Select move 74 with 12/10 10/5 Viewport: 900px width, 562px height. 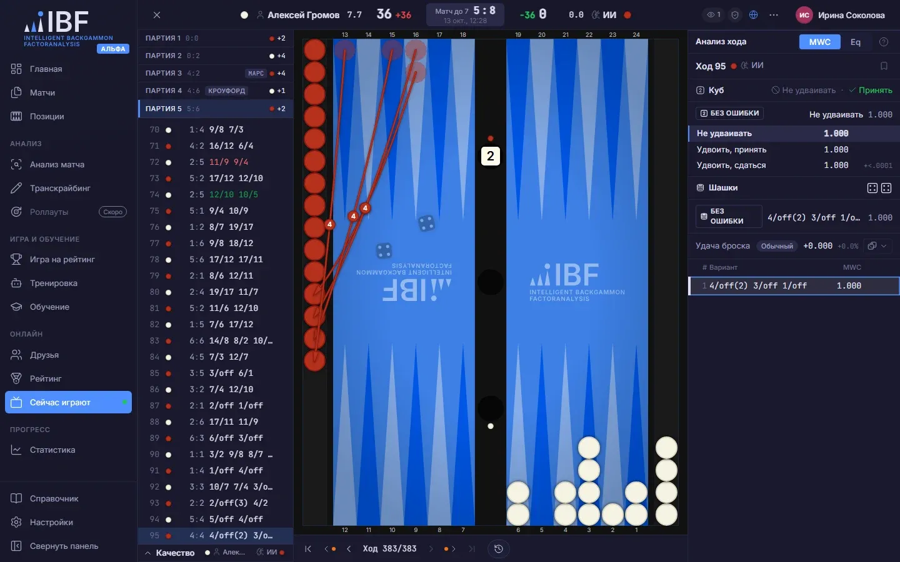(215, 194)
